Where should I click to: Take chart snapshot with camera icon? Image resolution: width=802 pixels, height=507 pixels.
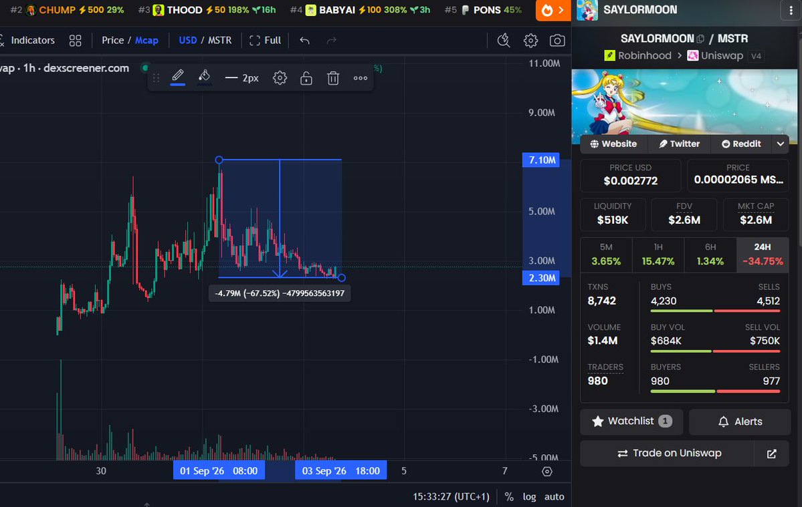pos(557,40)
